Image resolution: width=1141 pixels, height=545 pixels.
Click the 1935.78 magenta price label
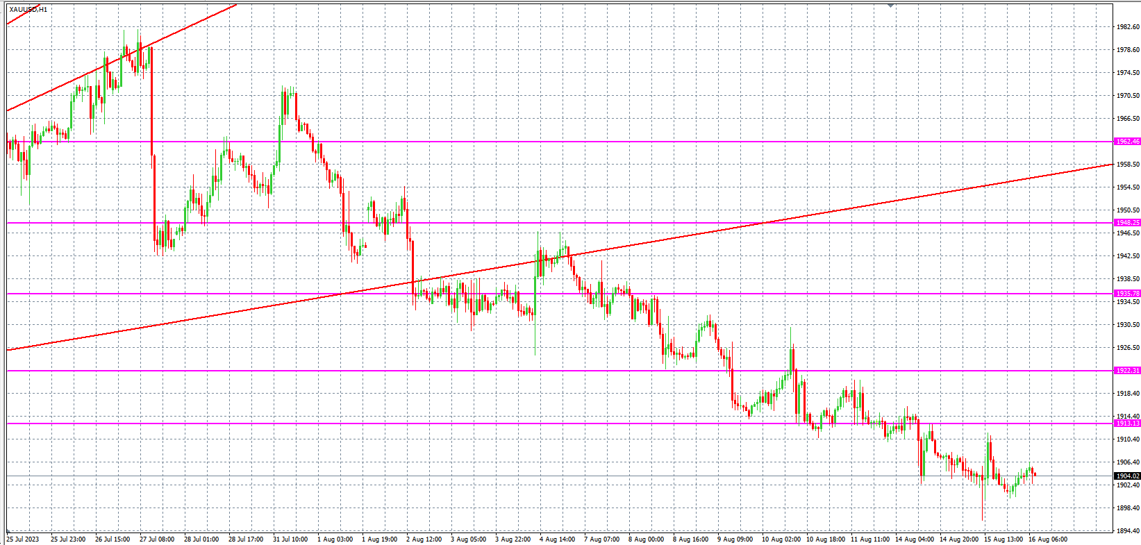click(x=1126, y=294)
